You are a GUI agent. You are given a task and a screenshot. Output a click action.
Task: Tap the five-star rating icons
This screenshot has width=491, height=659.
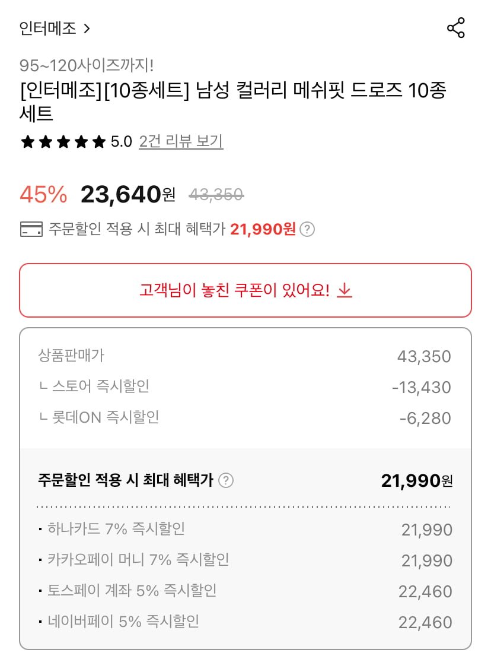(x=63, y=142)
